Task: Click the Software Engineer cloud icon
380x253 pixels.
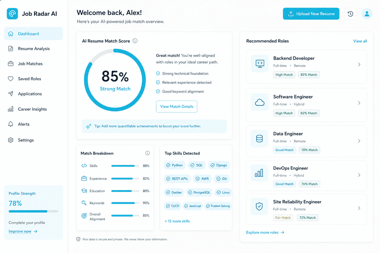Action: pyautogui.click(x=260, y=102)
